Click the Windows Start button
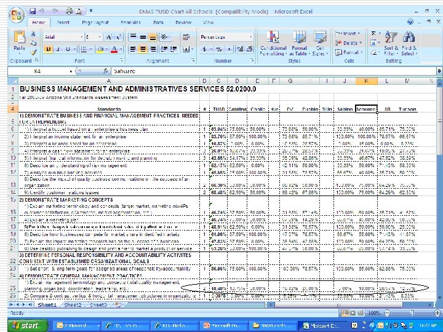Screen dimensions: 443x332 (x=28, y=325)
